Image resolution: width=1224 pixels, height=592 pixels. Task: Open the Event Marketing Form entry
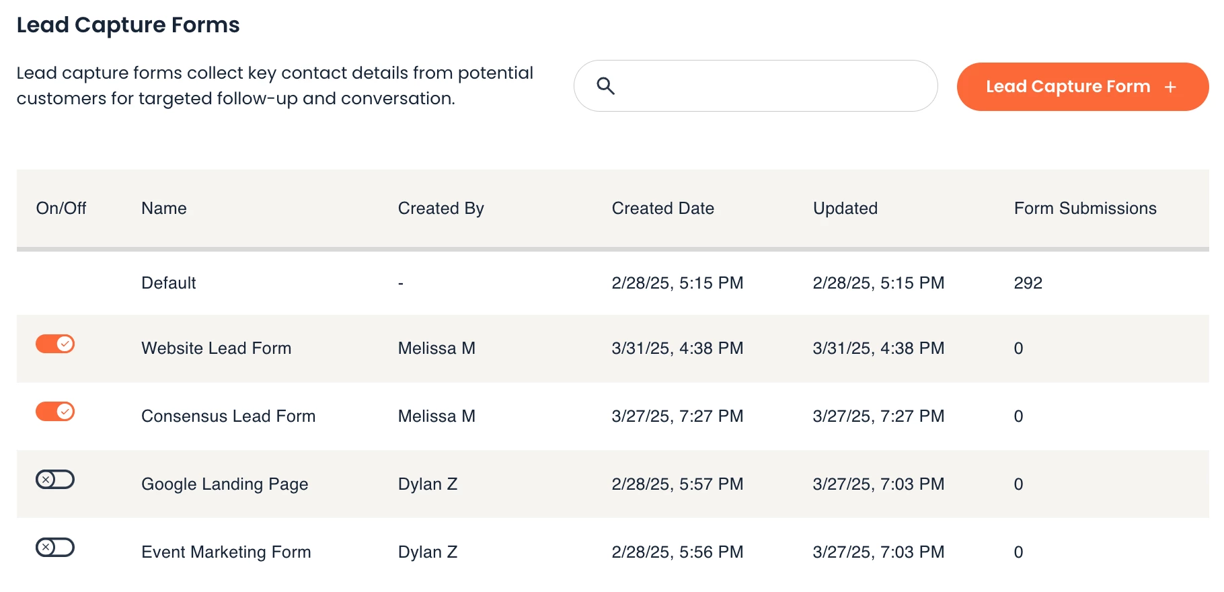226,552
